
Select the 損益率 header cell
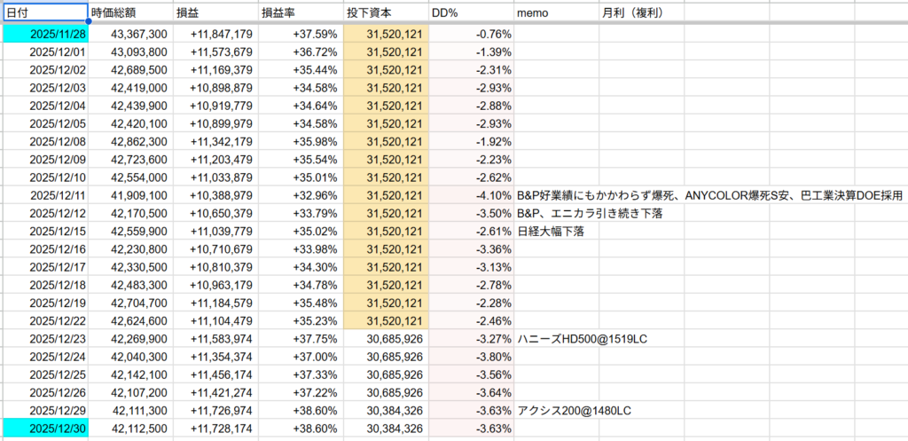click(300, 14)
